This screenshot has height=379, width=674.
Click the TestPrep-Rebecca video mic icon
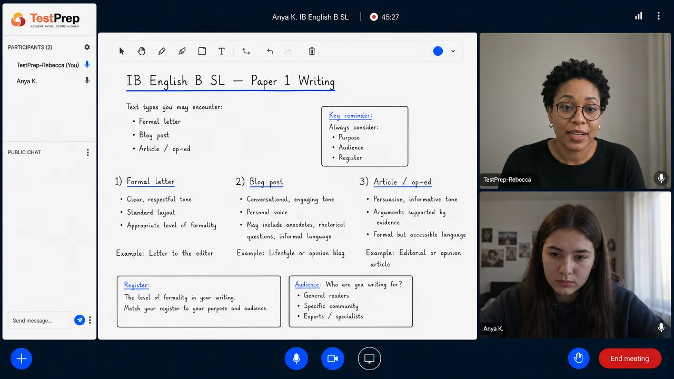coord(661,178)
